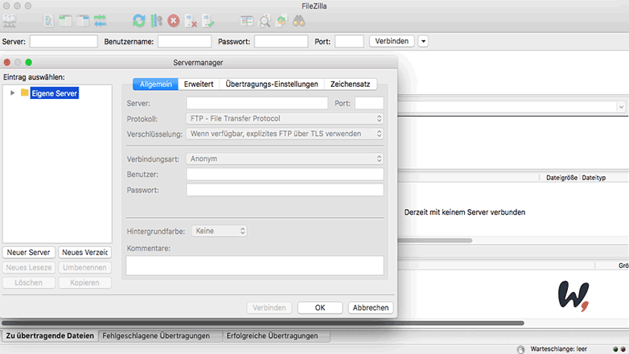This screenshot has height=354, width=629.
Task: Open the Site Manager toolbar icon
Action: [x=10, y=21]
